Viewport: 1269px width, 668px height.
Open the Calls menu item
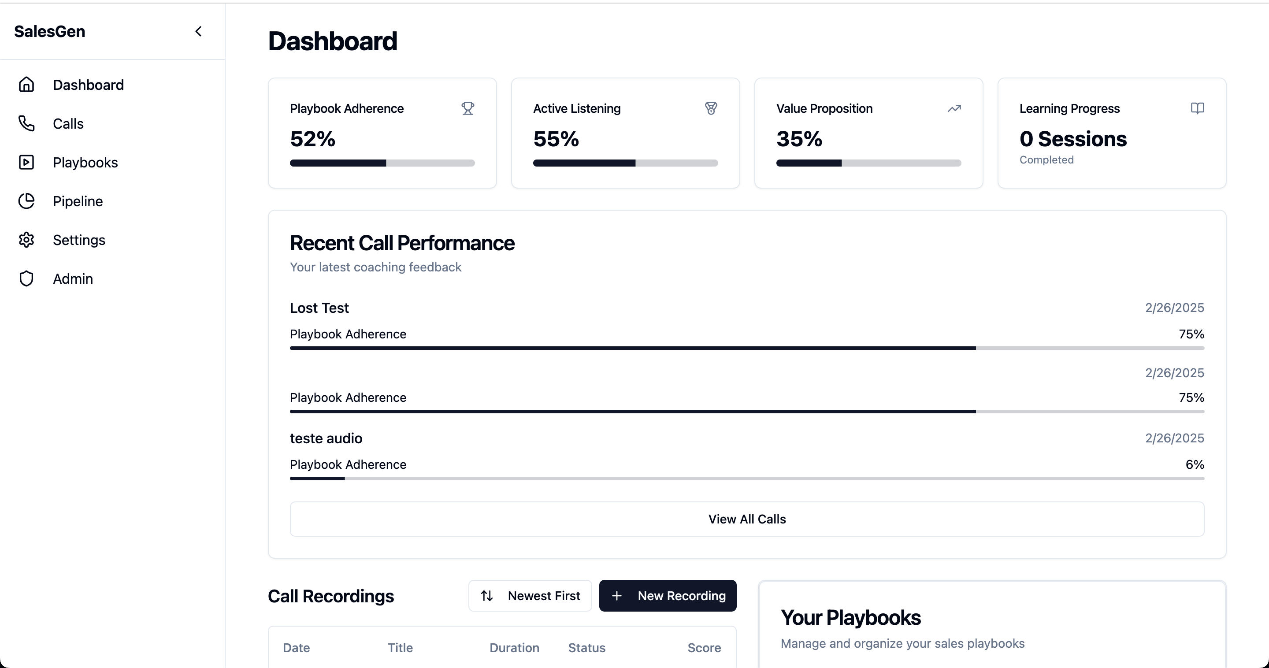point(68,124)
